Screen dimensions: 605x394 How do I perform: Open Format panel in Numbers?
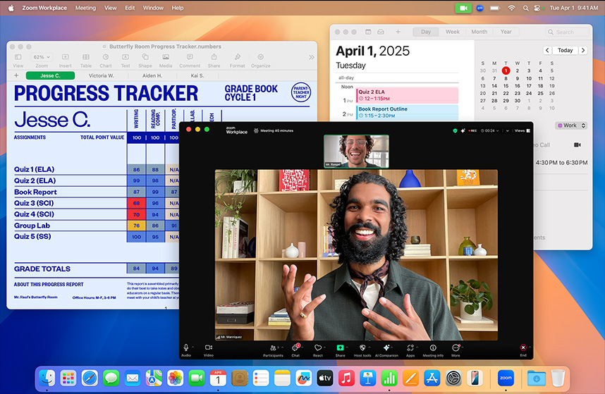click(237, 59)
